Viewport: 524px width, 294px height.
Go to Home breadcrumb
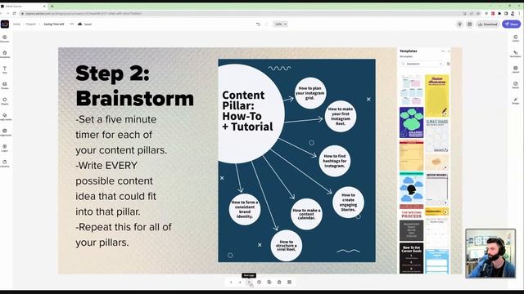(x=16, y=24)
